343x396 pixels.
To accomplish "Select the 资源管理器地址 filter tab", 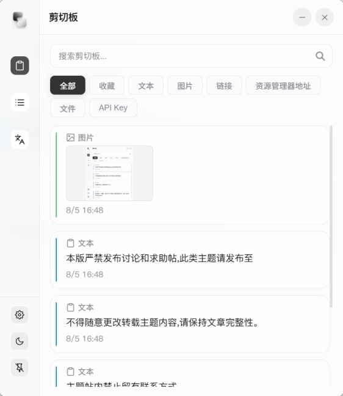I will click(x=283, y=86).
